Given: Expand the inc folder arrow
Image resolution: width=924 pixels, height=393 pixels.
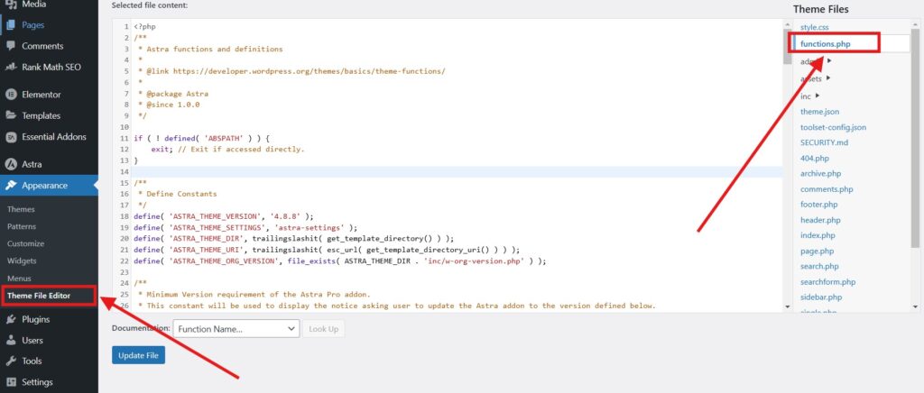Looking at the screenshot, I should click(x=818, y=96).
